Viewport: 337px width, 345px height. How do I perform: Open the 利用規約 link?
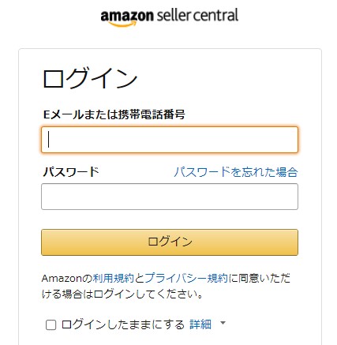tap(113, 278)
